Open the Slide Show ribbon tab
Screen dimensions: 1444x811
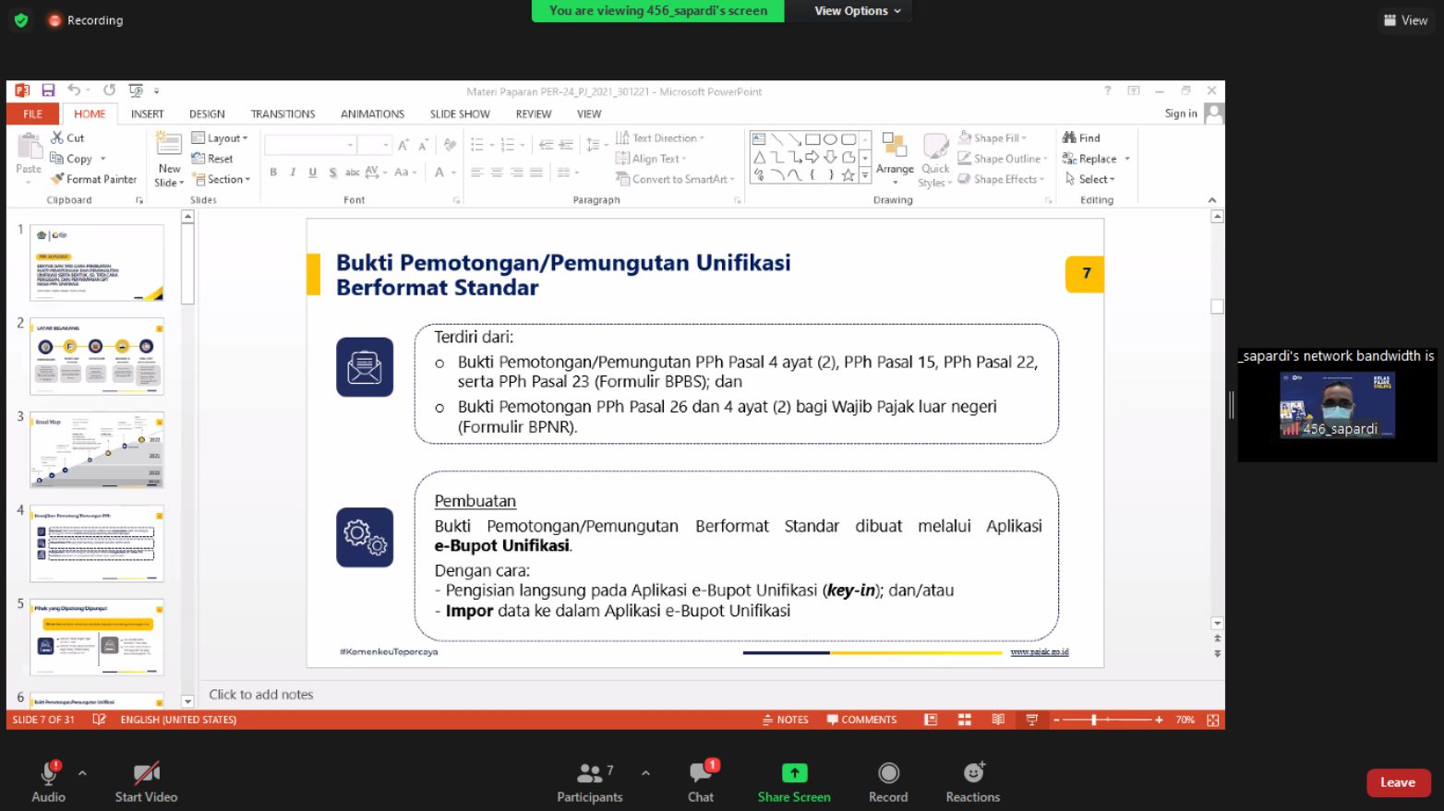click(459, 113)
